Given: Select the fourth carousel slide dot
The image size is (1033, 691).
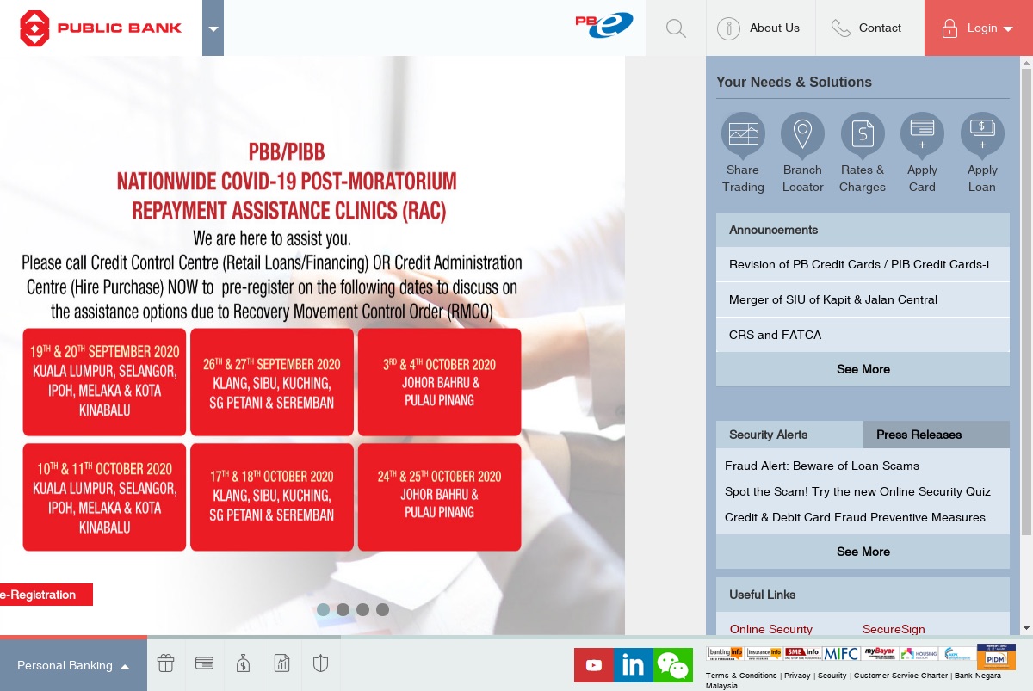Looking at the screenshot, I should tap(382, 609).
